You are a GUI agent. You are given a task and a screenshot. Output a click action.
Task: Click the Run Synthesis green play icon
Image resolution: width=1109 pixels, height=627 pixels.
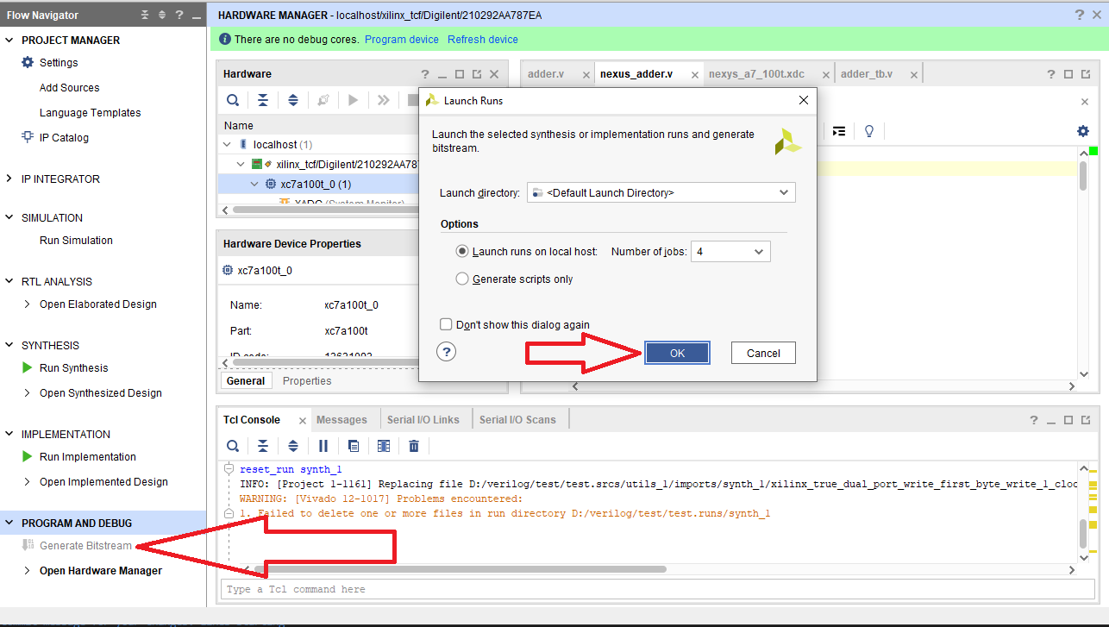coord(28,368)
